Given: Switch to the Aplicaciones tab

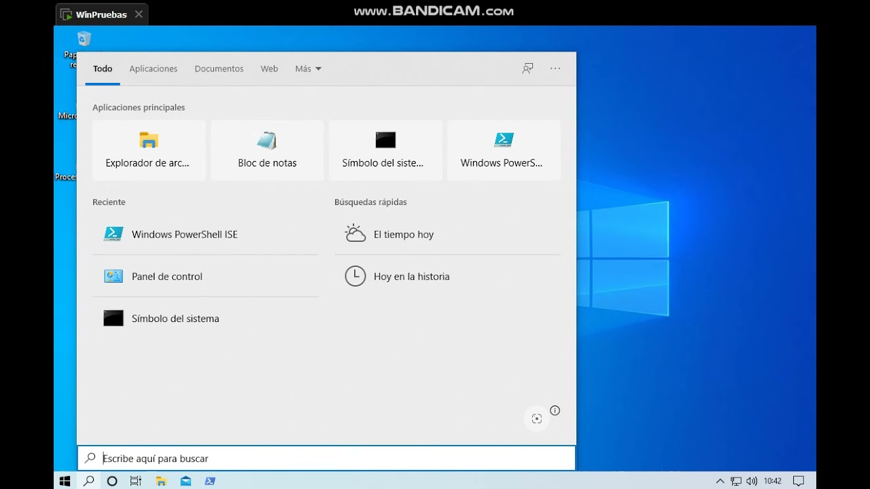Looking at the screenshot, I should coord(154,69).
